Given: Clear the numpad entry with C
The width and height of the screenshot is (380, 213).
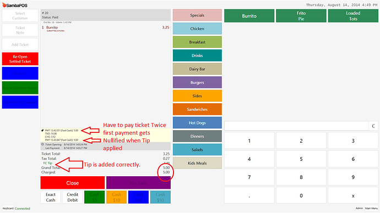Looking at the screenshot, I should point(373,126).
